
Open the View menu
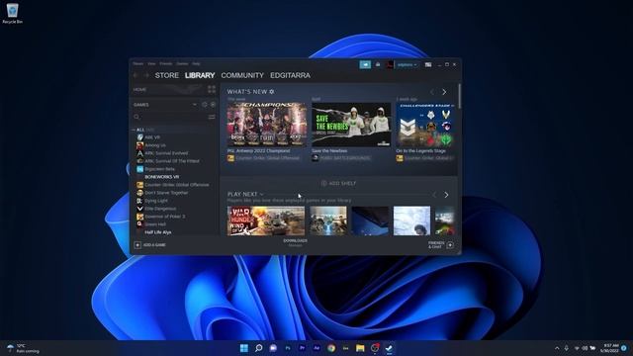point(151,63)
